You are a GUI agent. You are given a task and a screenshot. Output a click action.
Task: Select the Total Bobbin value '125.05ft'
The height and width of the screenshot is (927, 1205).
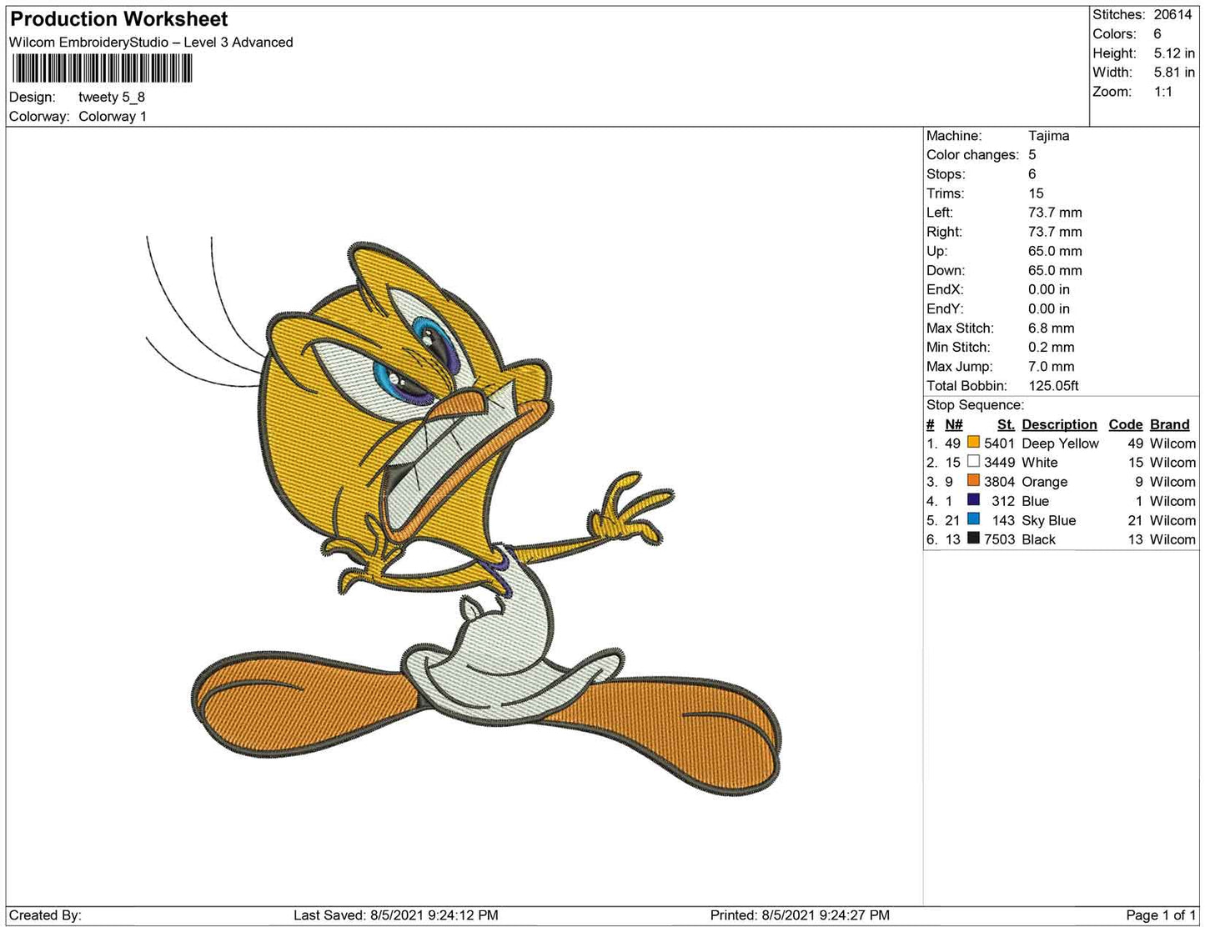point(1053,385)
